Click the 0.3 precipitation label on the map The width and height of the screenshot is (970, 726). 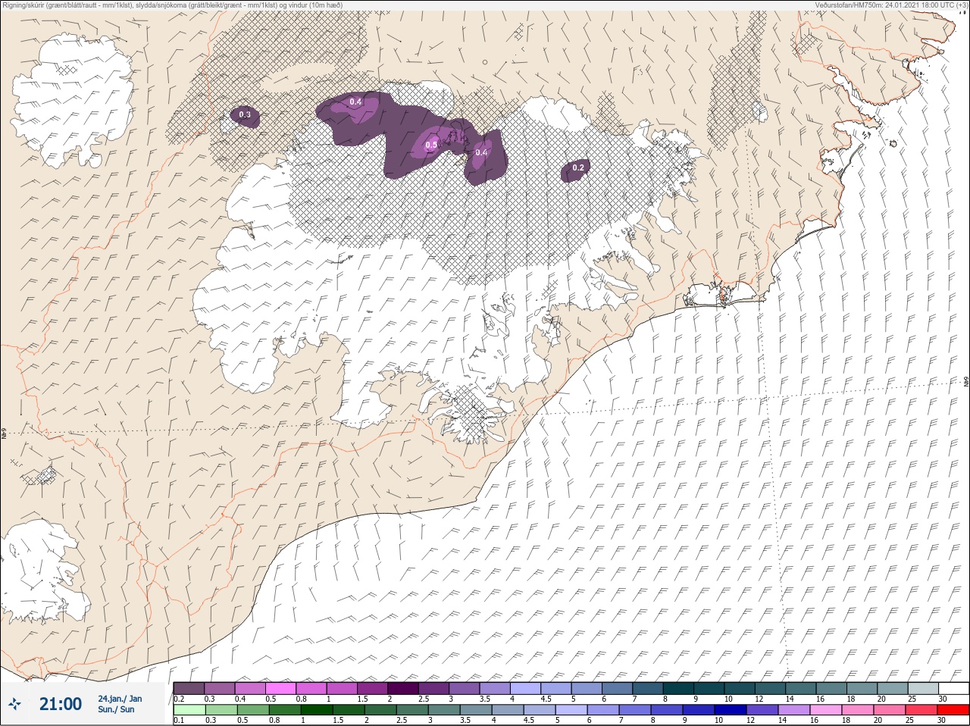tap(245, 115)
